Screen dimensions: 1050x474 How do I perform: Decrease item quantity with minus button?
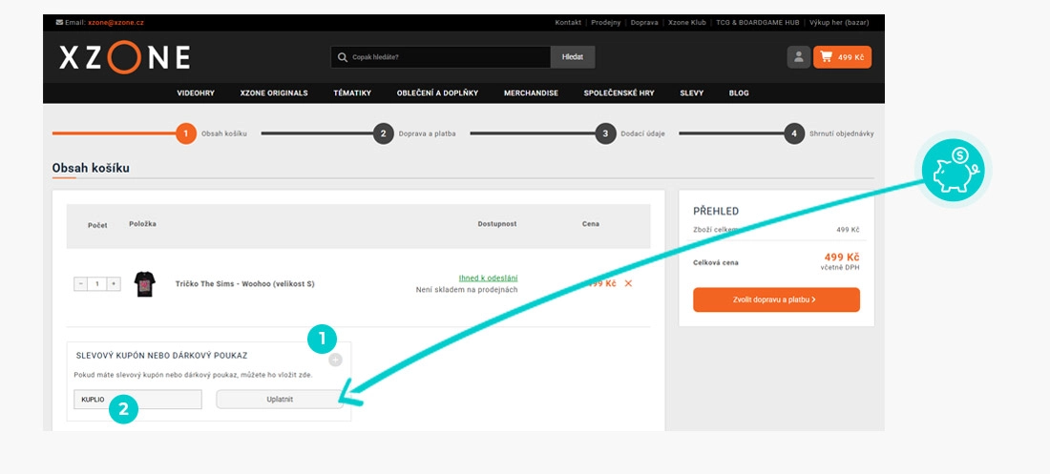81,283
